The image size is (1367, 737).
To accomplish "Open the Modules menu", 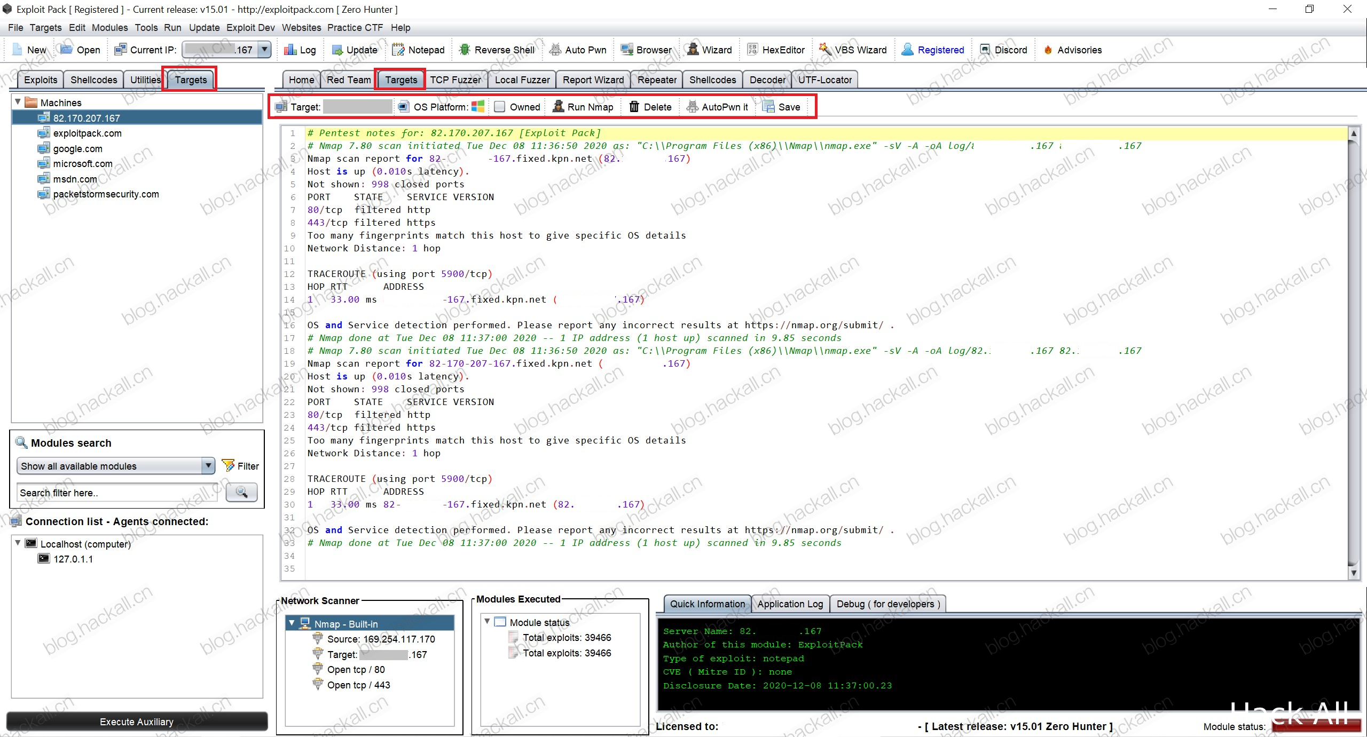I will 109,27.
